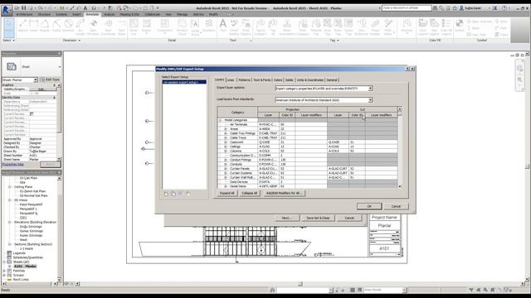Click the Cut Color ID column header
The height and width of the screenshot is (298, 531).
(x=357, y=115)
